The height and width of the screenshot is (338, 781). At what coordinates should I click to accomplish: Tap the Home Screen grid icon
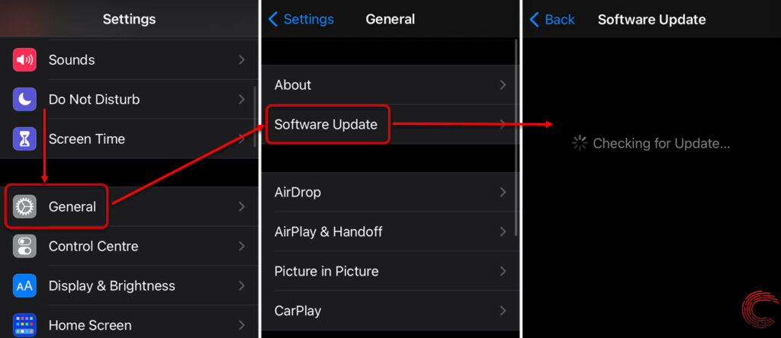click(x=24, y=325)
